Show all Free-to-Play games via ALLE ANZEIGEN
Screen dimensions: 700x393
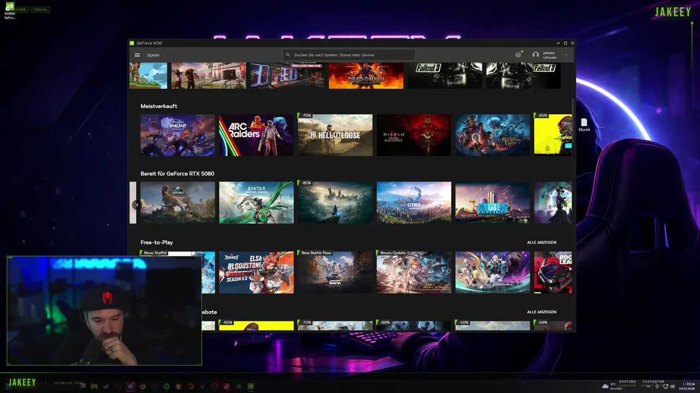[x=541, y=242]
